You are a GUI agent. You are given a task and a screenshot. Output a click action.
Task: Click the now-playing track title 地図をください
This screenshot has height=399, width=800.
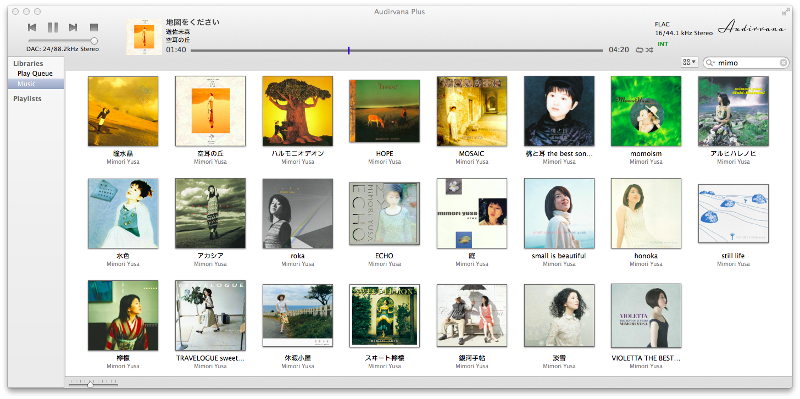pos(193,23)
